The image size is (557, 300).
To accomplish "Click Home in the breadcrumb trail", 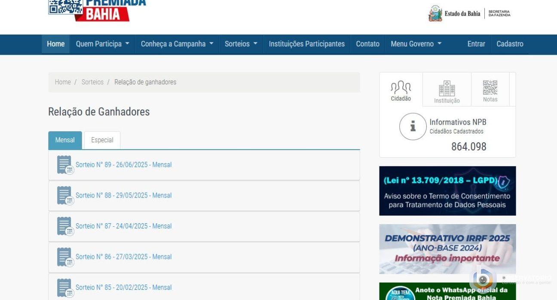I will 63,82.
